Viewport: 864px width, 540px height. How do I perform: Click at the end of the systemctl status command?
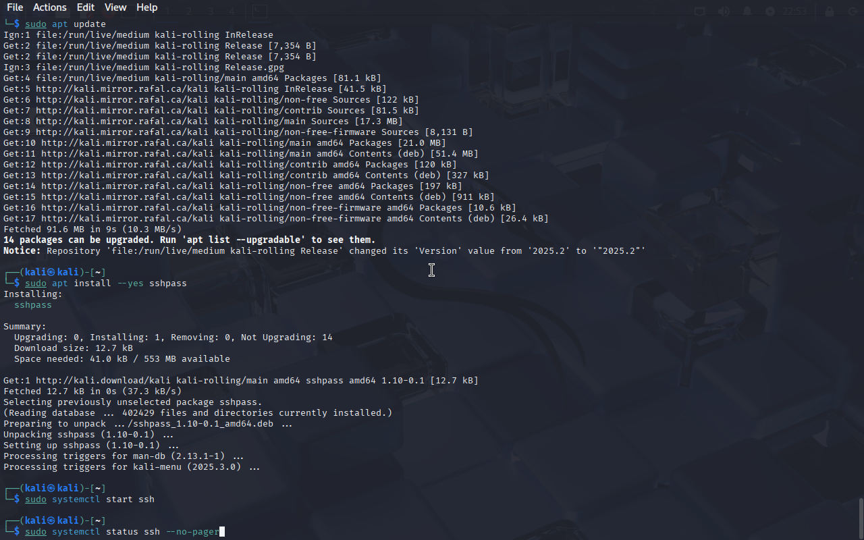(221, 532)
